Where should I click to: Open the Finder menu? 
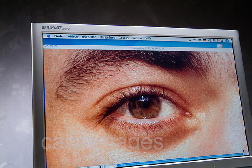point(59,36)
